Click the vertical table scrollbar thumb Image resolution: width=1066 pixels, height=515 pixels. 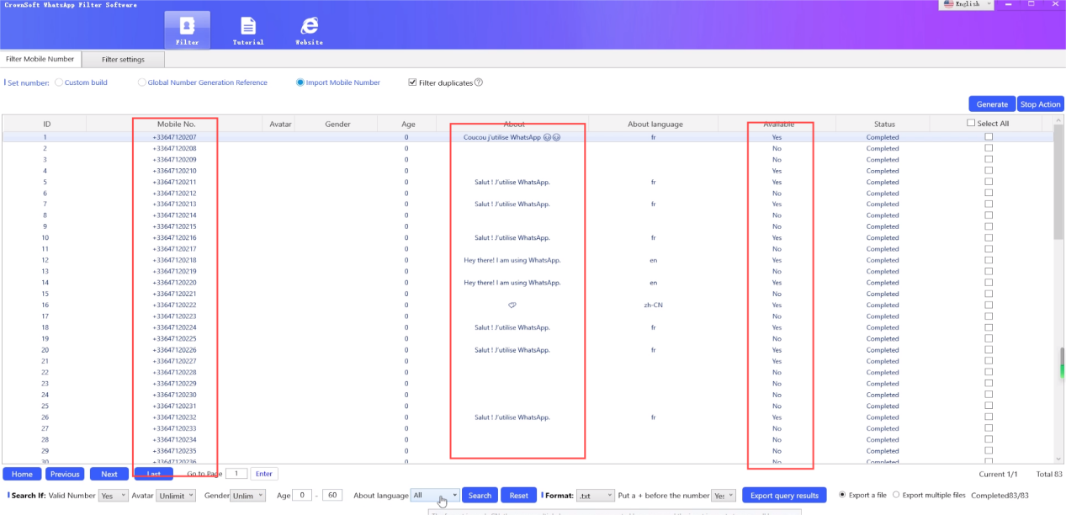[x=1058, y=181]
